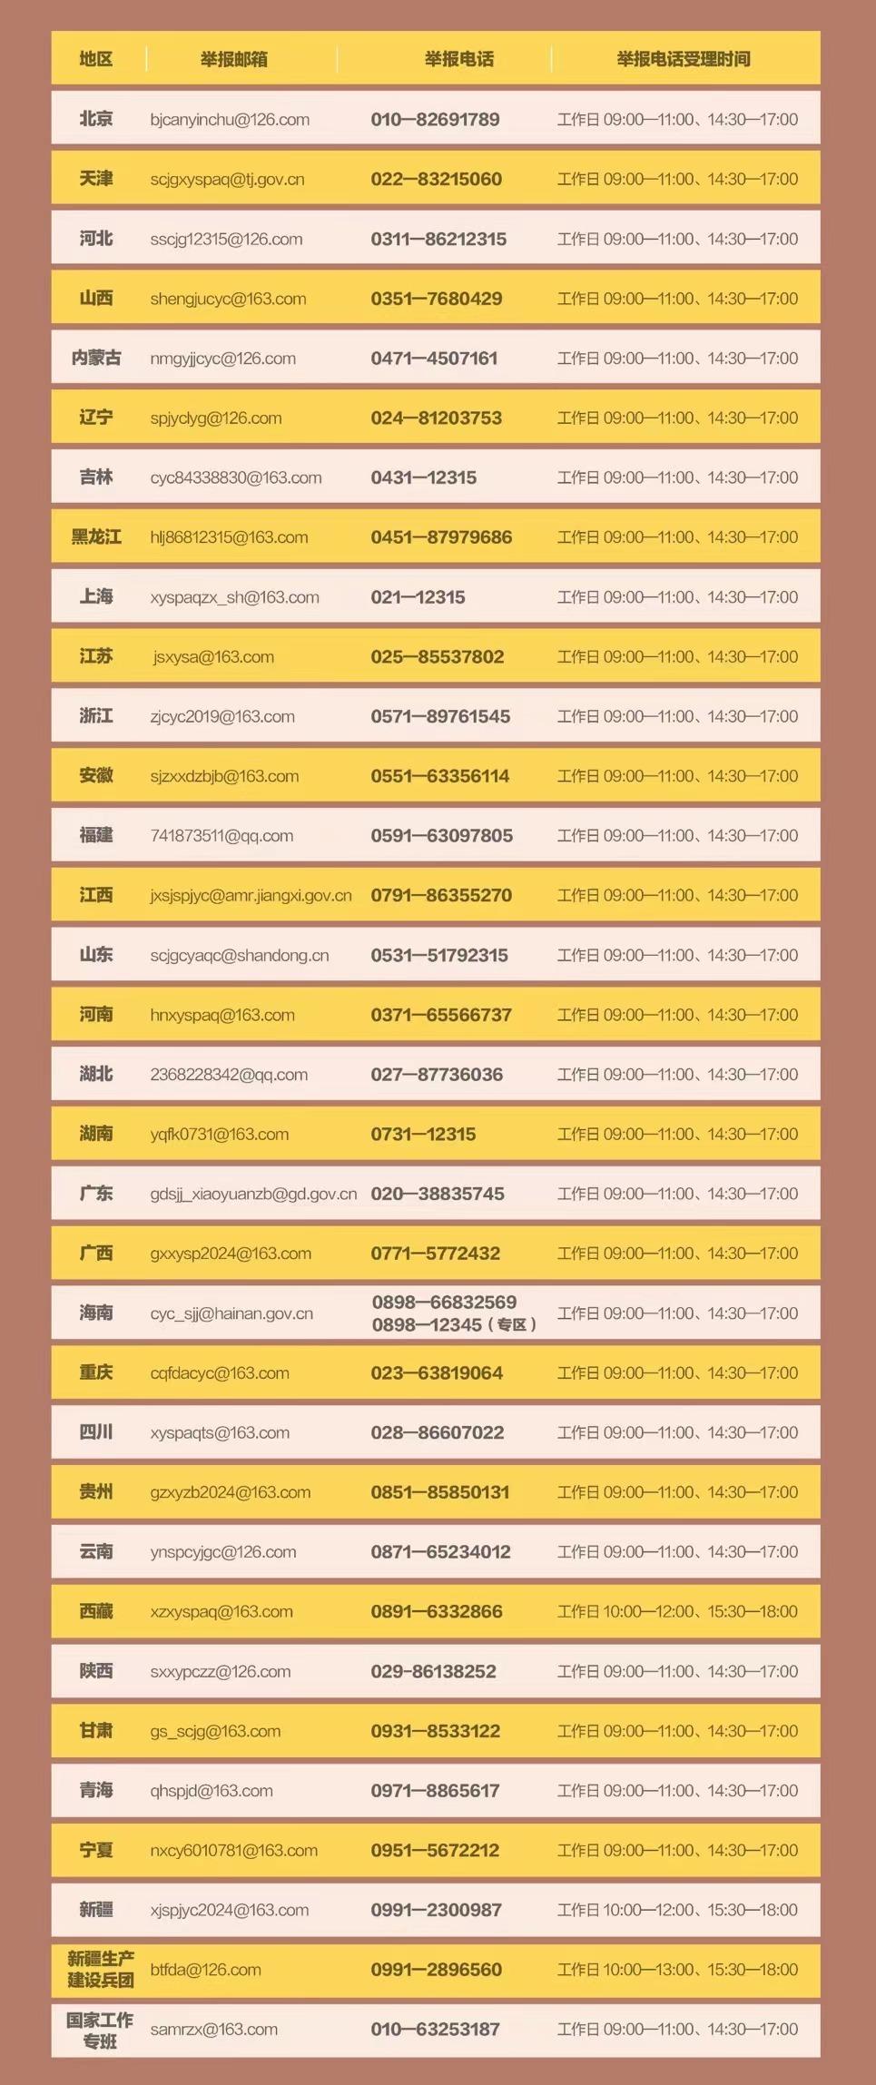Click the Shanghai phone number 021—12315
876x2085 pixels.
(x=418, y=597)
